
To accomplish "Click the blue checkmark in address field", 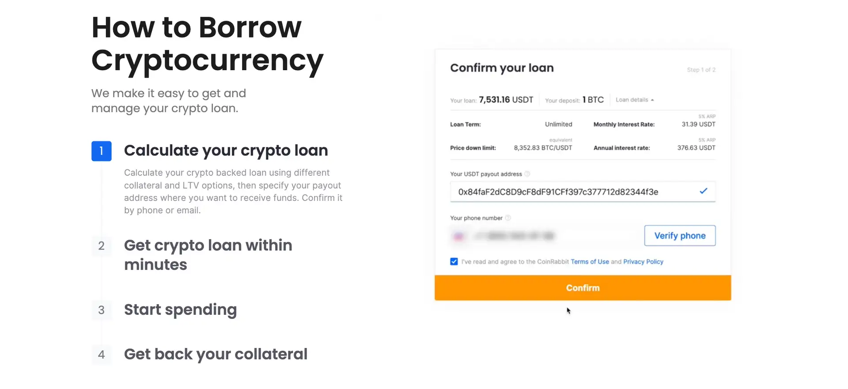I will (703, 191).
